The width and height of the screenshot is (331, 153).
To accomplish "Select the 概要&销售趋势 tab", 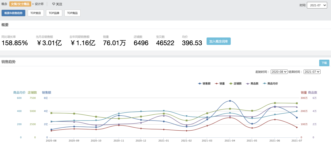I will coord(13,13).
